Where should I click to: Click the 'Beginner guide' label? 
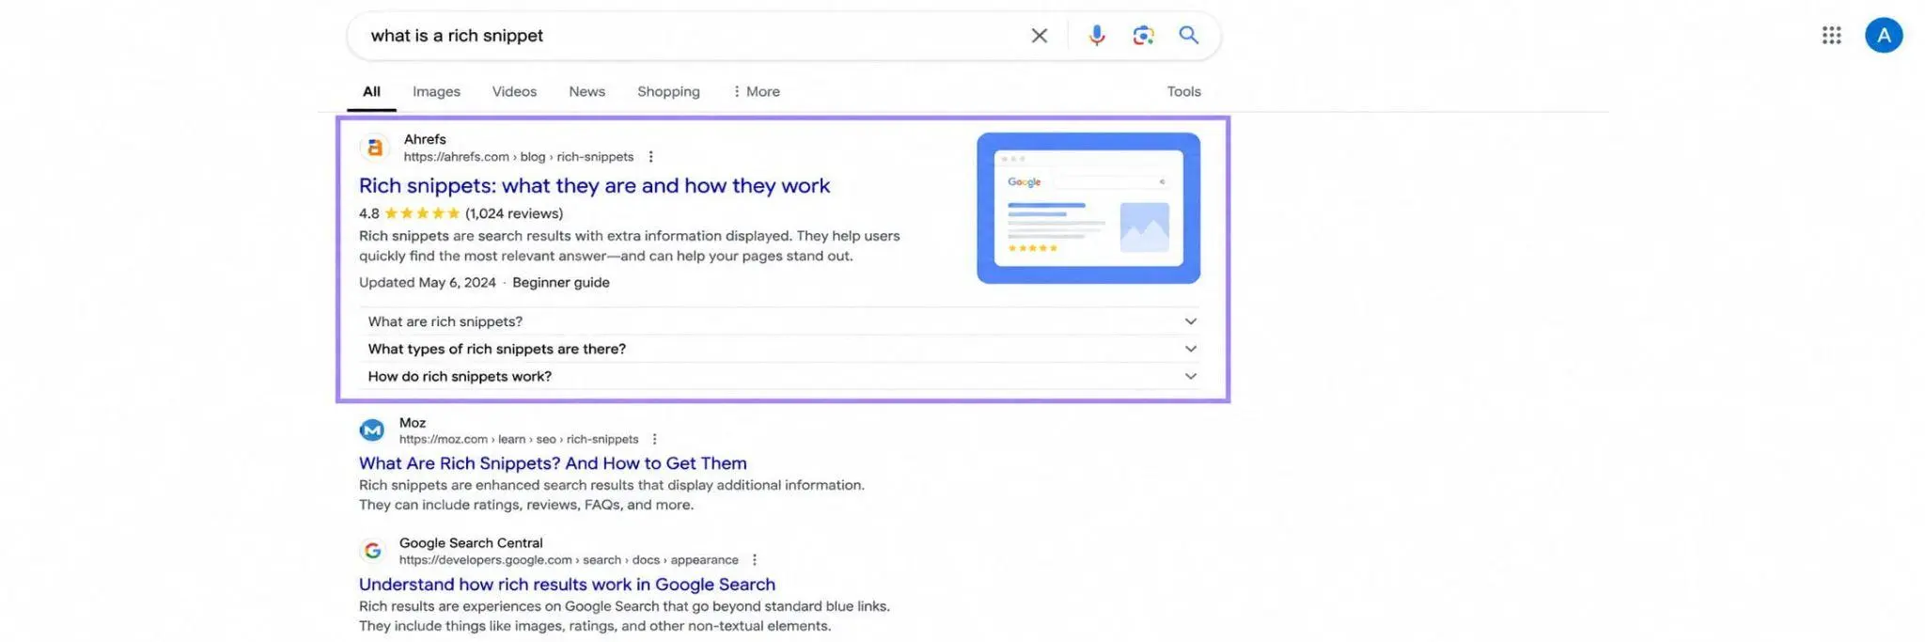click(x=561, y=282)
